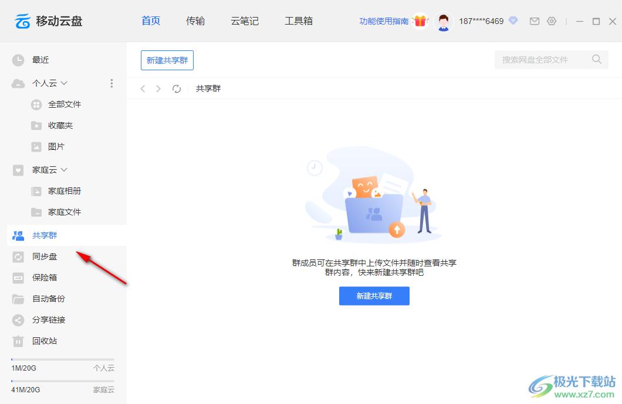Viewport: 622px width, 404px height.
Task: Go back with the left arrow
Action: pyautogui.click(x=143, y=89)
